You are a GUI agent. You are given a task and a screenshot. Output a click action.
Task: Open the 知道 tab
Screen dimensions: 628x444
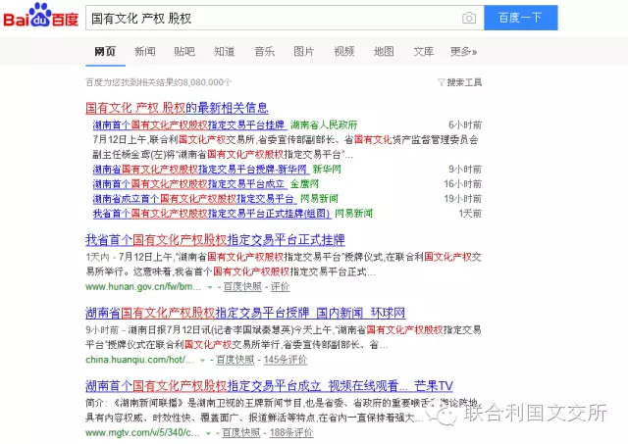point(225,51)
